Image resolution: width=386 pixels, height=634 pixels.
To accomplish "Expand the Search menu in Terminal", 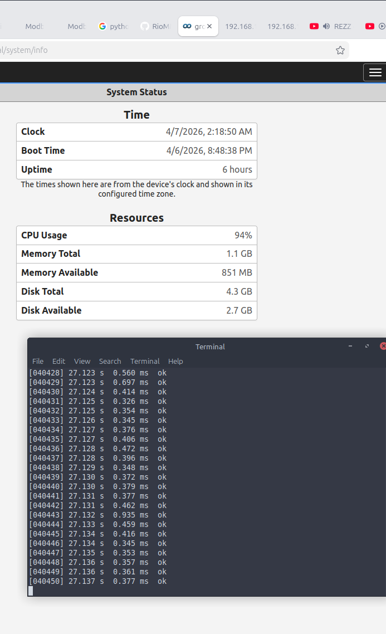I will tap(110, 361).
